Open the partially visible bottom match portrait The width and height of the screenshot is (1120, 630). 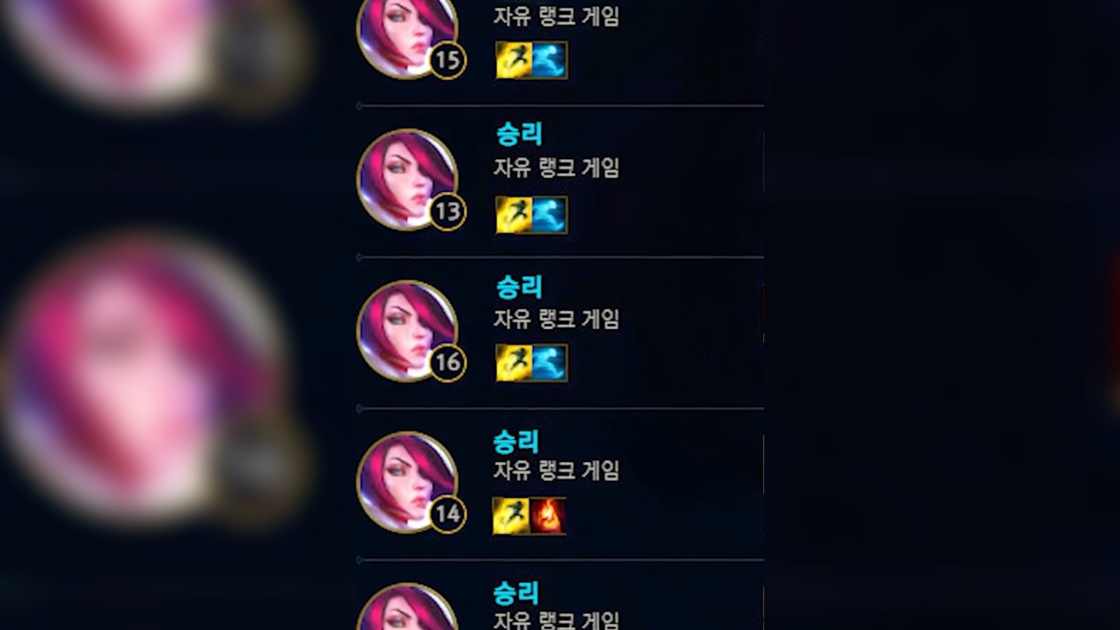(407, 607)
